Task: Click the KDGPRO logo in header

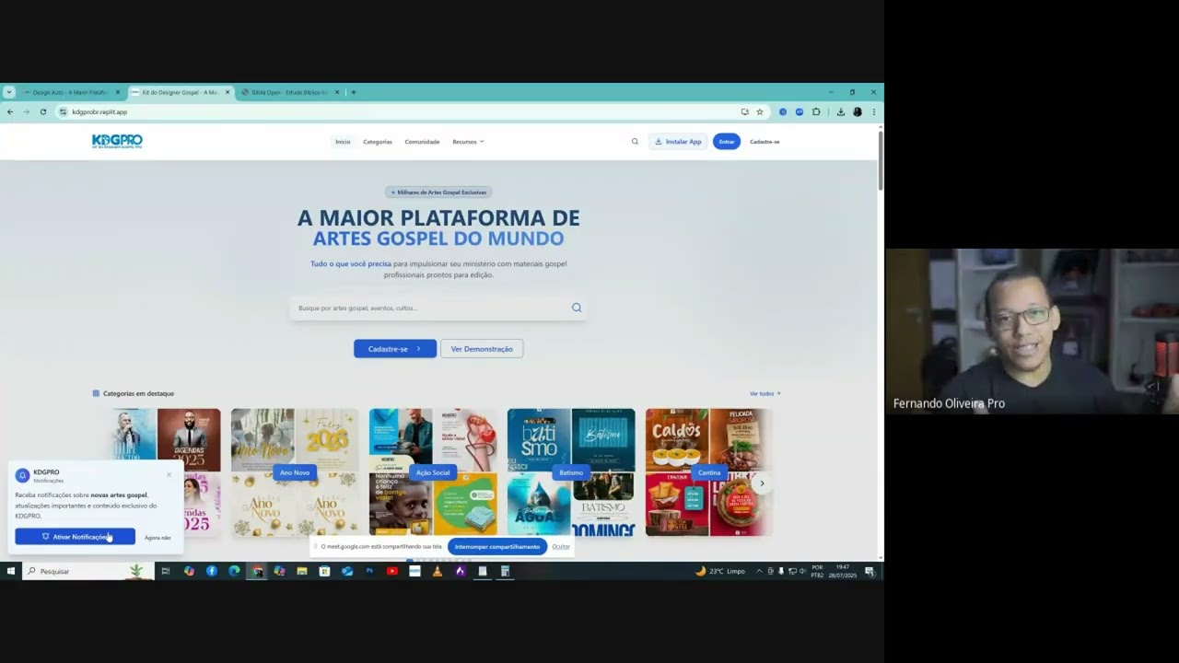Action: click(117, 141)
